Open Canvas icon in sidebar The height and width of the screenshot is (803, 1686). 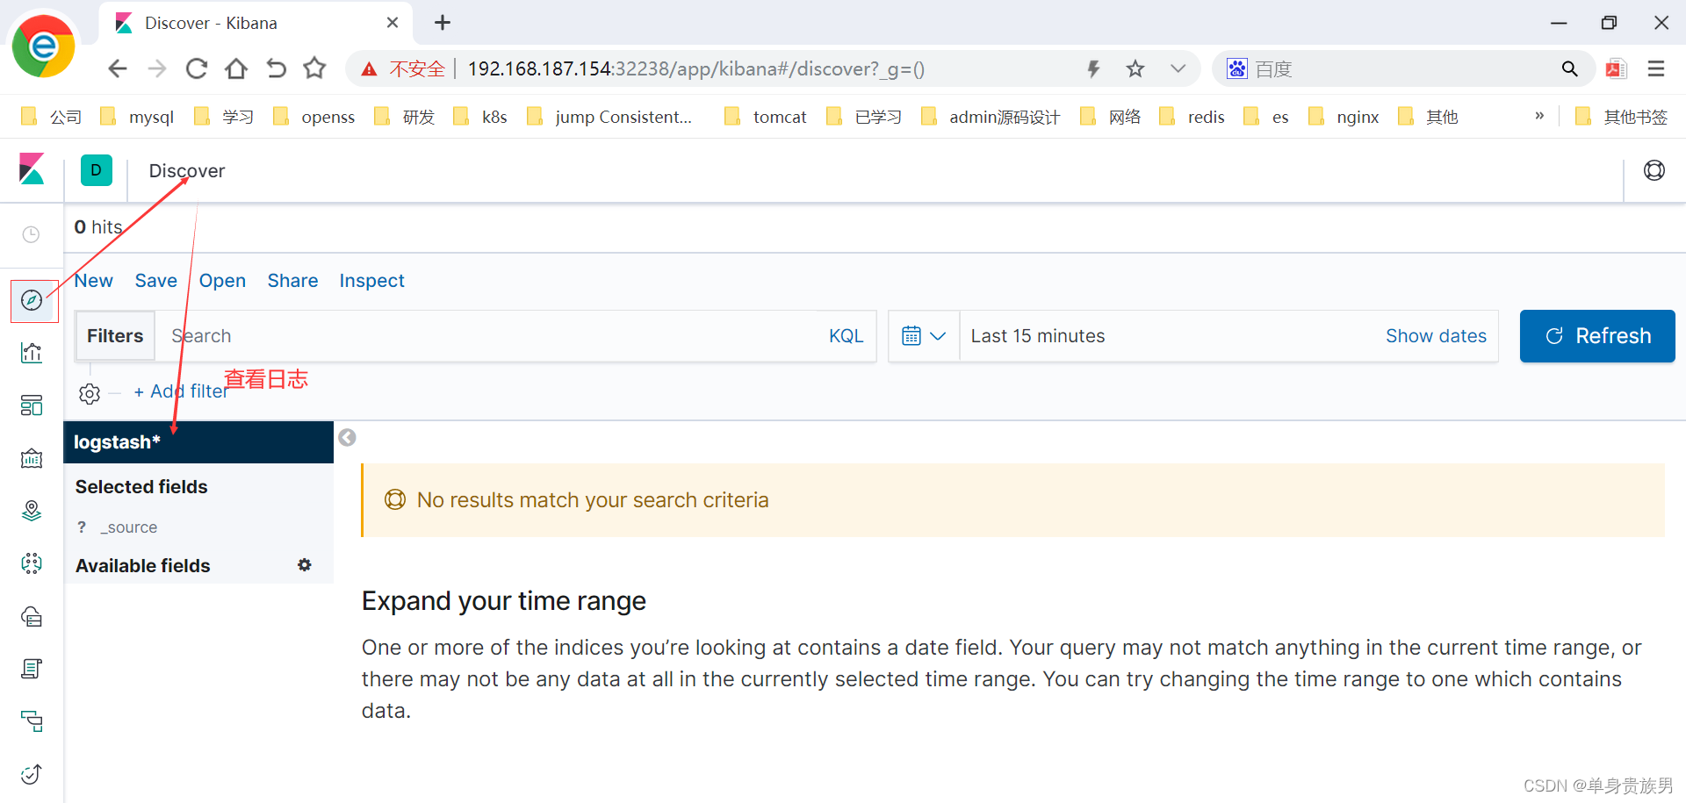32,458
